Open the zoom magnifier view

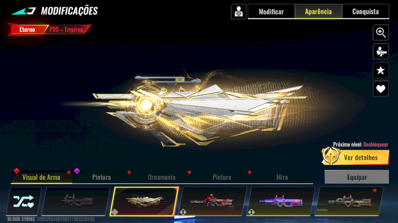click(381, 33)
